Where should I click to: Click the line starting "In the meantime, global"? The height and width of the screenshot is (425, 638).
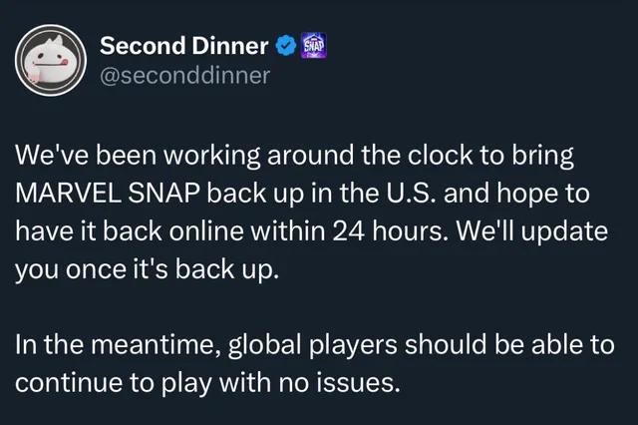[315, 344]
